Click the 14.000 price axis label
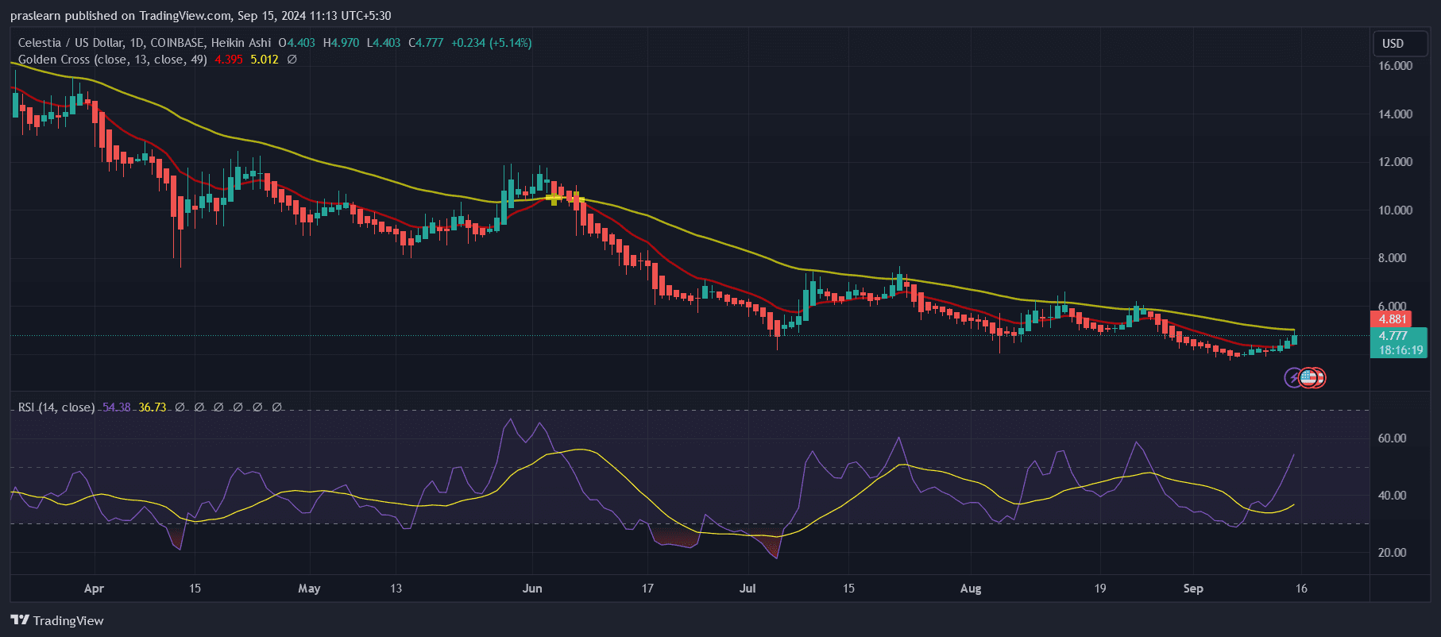This screenshot has height=637, width=1441. pos(1396,114)
